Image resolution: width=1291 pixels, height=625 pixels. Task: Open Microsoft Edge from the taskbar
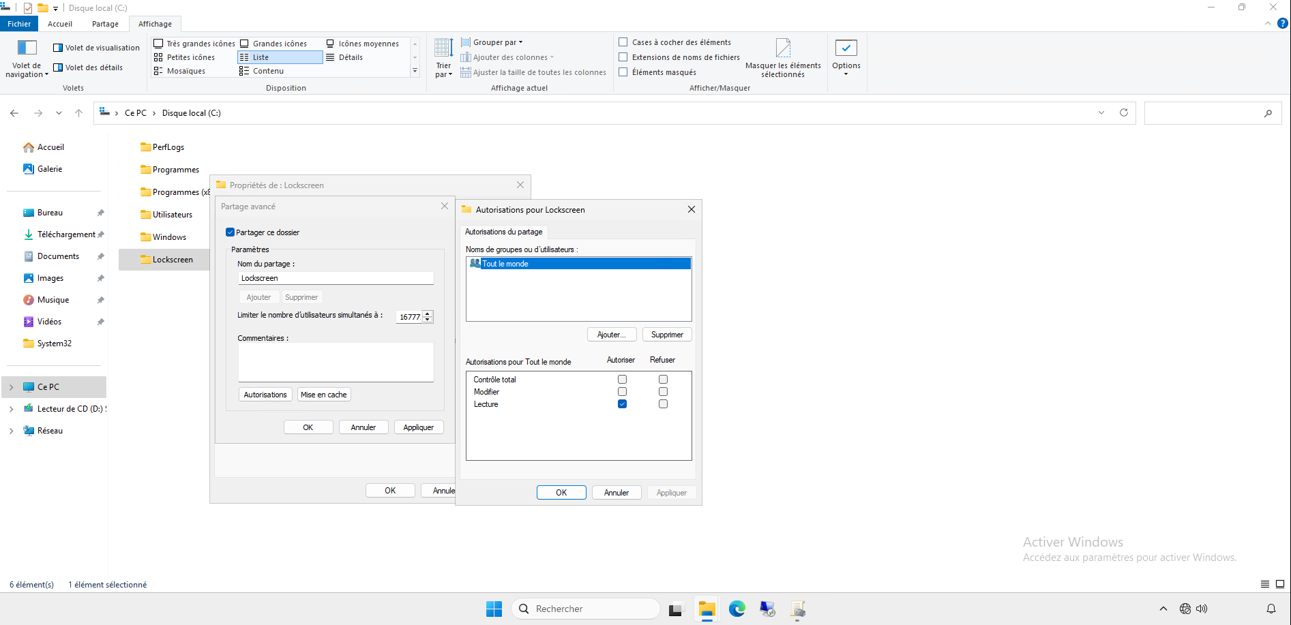coord(737,609)
